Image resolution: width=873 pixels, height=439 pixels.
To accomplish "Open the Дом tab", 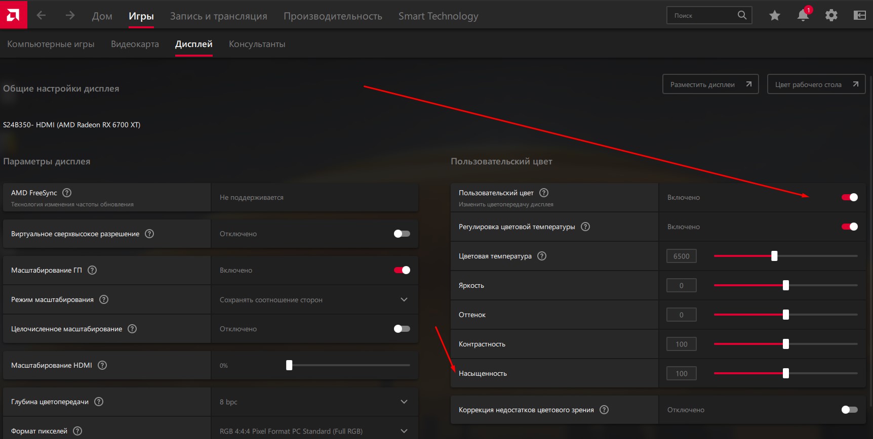I will coord(102,16).
